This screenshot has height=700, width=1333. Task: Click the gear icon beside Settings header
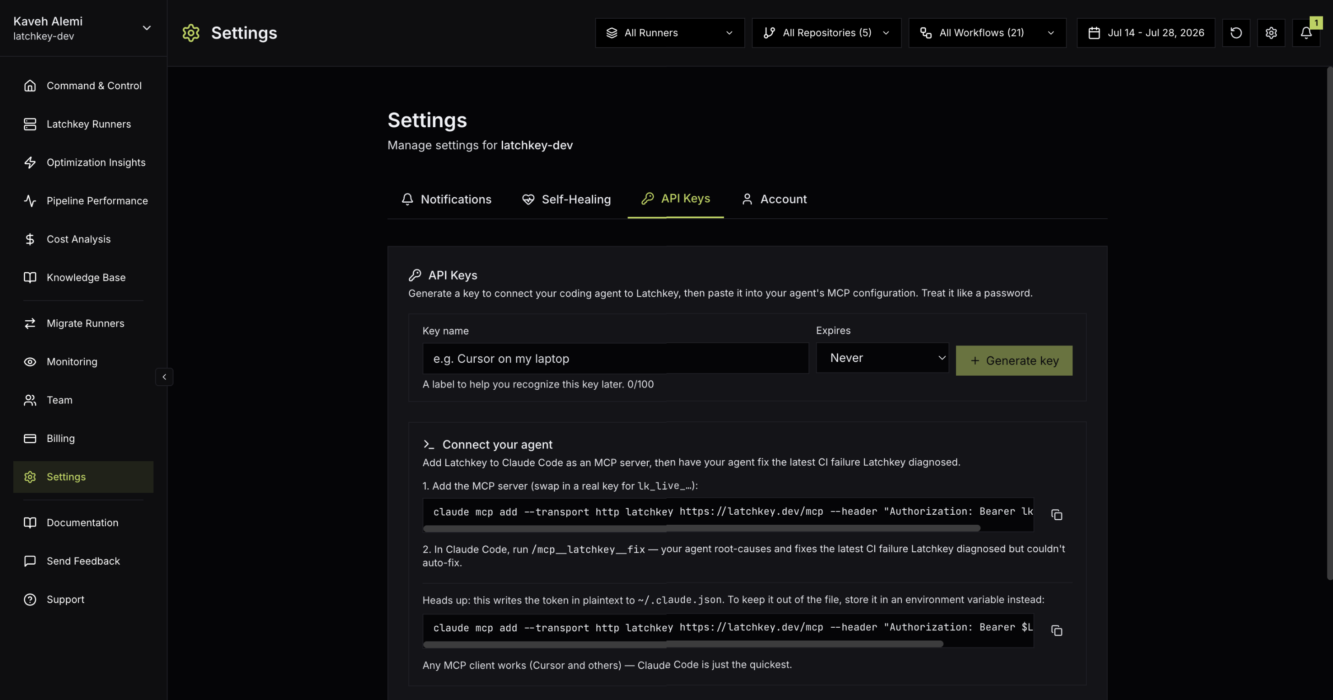click(191, 32)
